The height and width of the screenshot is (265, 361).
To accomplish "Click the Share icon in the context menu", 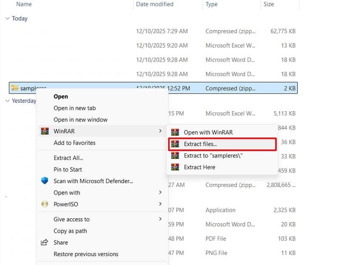I will 44,242.
